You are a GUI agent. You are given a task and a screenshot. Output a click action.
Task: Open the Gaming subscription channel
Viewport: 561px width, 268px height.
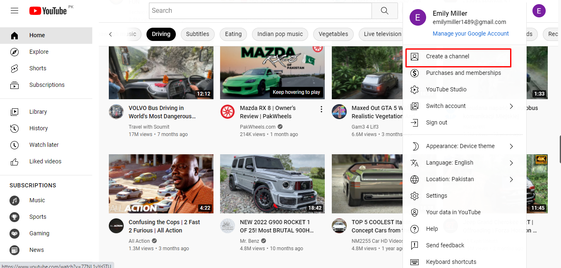[x=39, y=233]
